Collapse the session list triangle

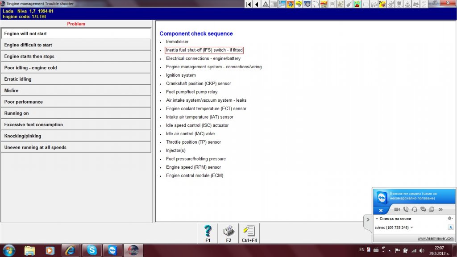coord(377,219)
